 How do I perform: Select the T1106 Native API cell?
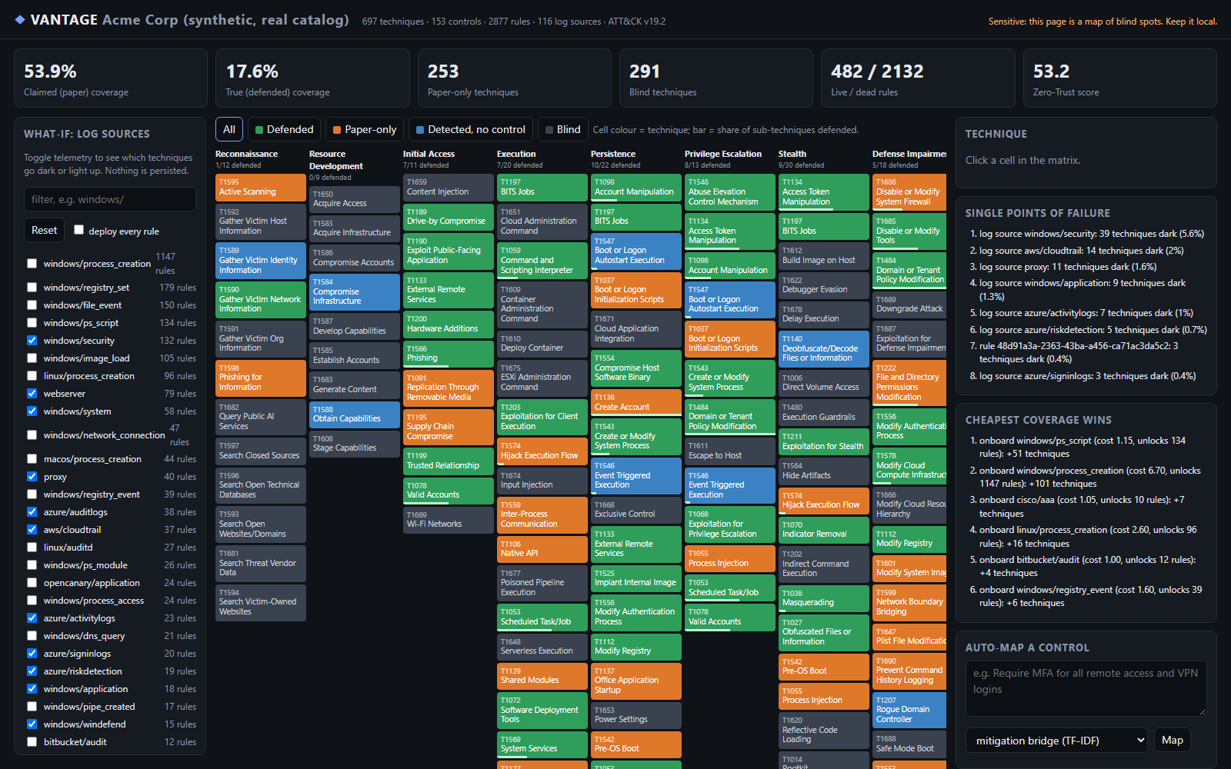pyautogui.click(x=542, y=549)
